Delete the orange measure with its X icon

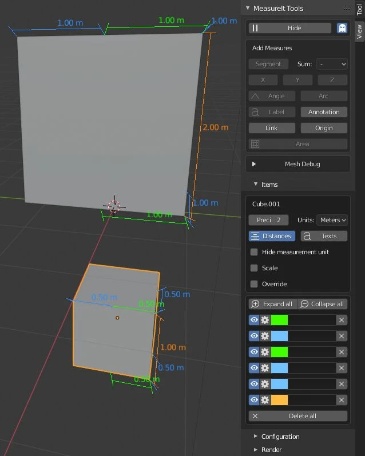tap(342, 400)
